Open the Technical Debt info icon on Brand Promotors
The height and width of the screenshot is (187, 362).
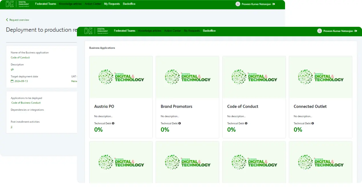tap(180, 123)
